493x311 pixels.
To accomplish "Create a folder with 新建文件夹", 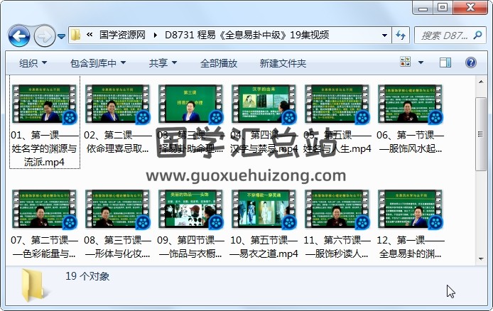I will [283, 63].
